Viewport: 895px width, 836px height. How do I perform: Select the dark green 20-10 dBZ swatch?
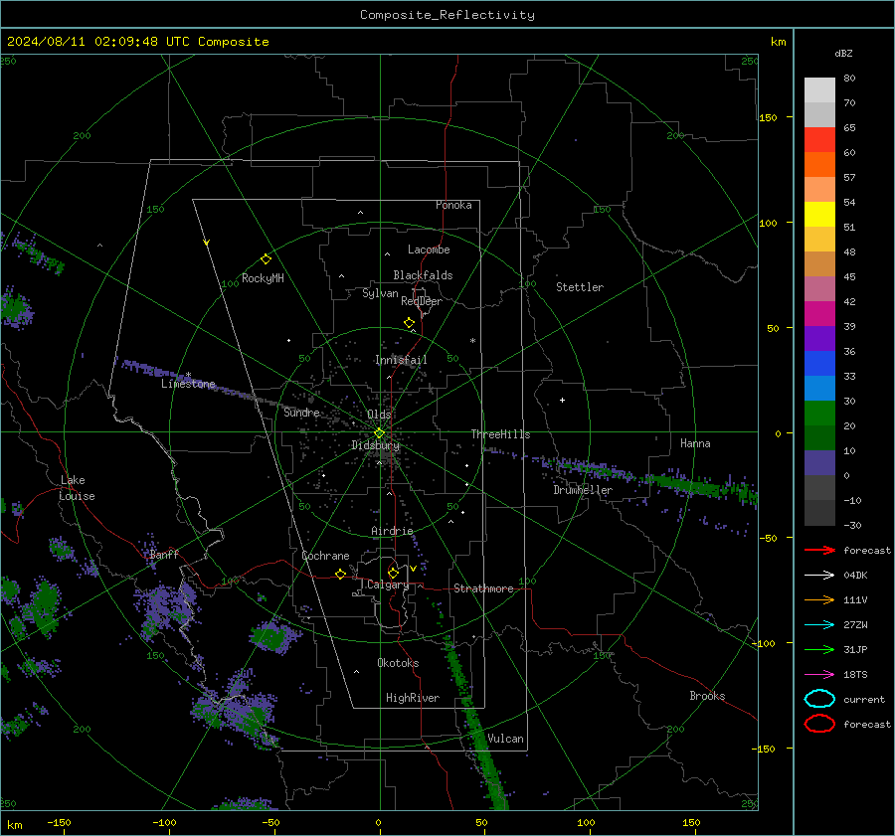(x=819, y=438)
